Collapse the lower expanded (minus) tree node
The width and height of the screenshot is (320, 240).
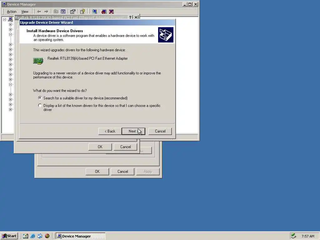[x=10, y=84]
